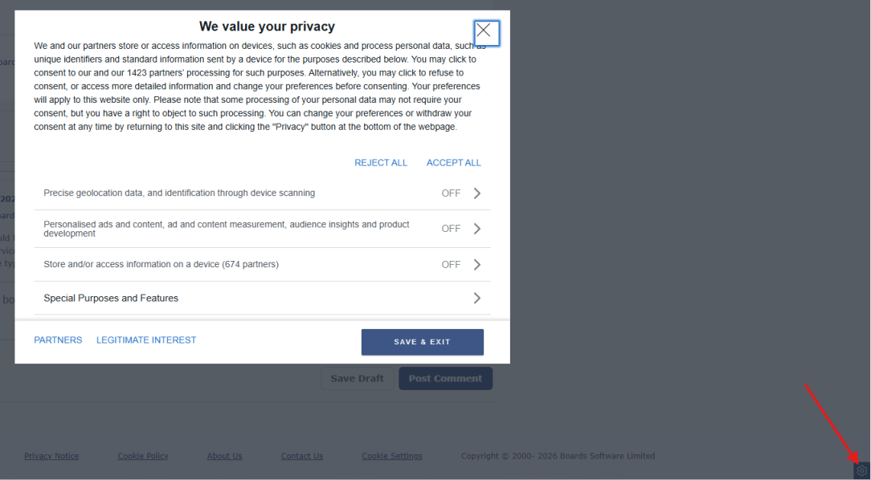This screenshot has width=871, height=480.
Task: Close the privacy dialog with X icon
Action: 486,33
